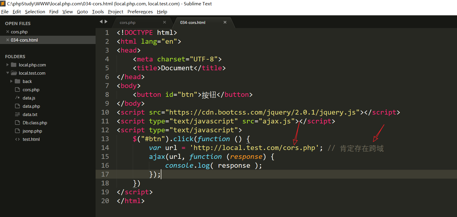The width and height of the screenshot is (457, 217).
Task: Expand the back folder arrow
Action: click(x=12, y=81)
